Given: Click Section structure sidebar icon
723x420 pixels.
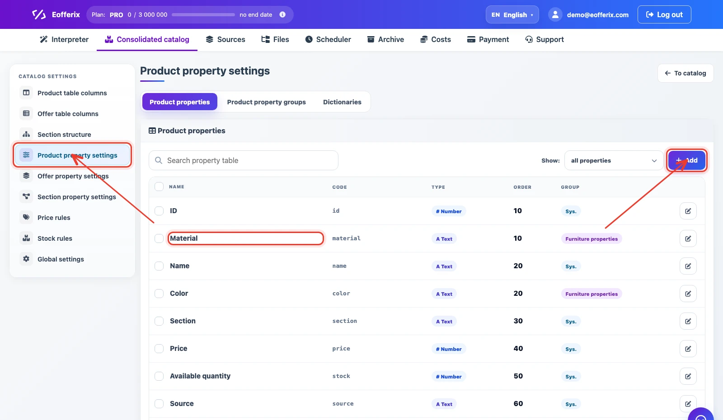Looking at the screenshot, I should pyautogui.click(x=26, y=134).
